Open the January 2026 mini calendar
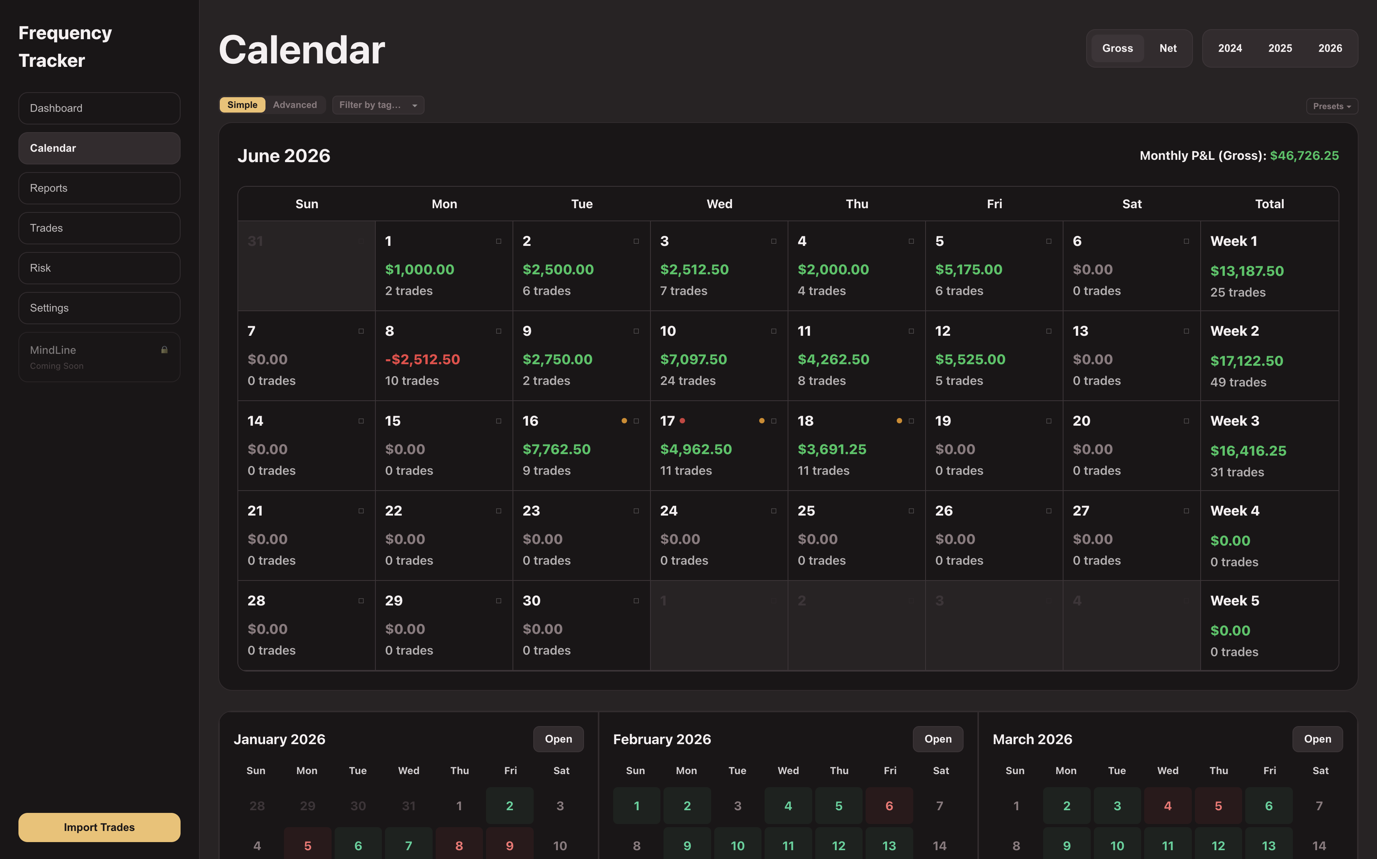 pos(558,739)
